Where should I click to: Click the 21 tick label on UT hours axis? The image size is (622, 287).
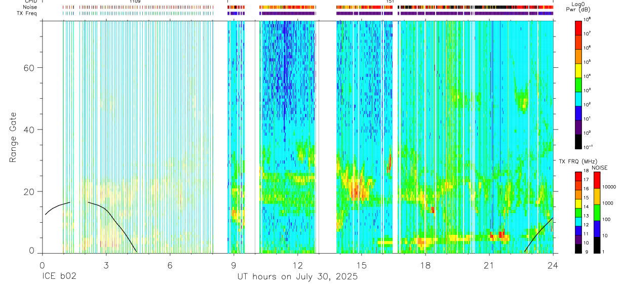[489, 265]
